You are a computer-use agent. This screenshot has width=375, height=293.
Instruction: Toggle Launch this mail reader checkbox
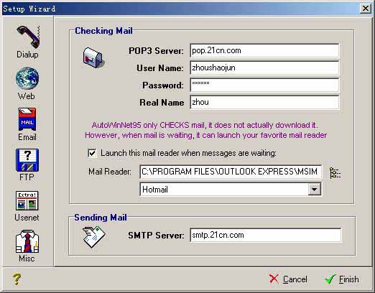(x=92, y=153)
